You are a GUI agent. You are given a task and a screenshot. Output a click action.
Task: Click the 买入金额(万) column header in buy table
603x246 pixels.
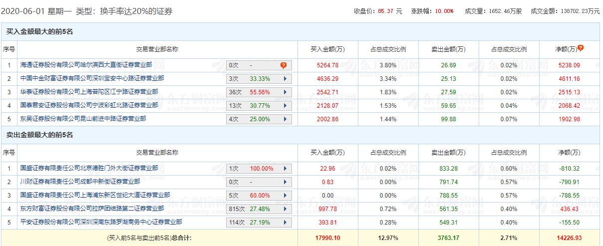tap(327, 49)
